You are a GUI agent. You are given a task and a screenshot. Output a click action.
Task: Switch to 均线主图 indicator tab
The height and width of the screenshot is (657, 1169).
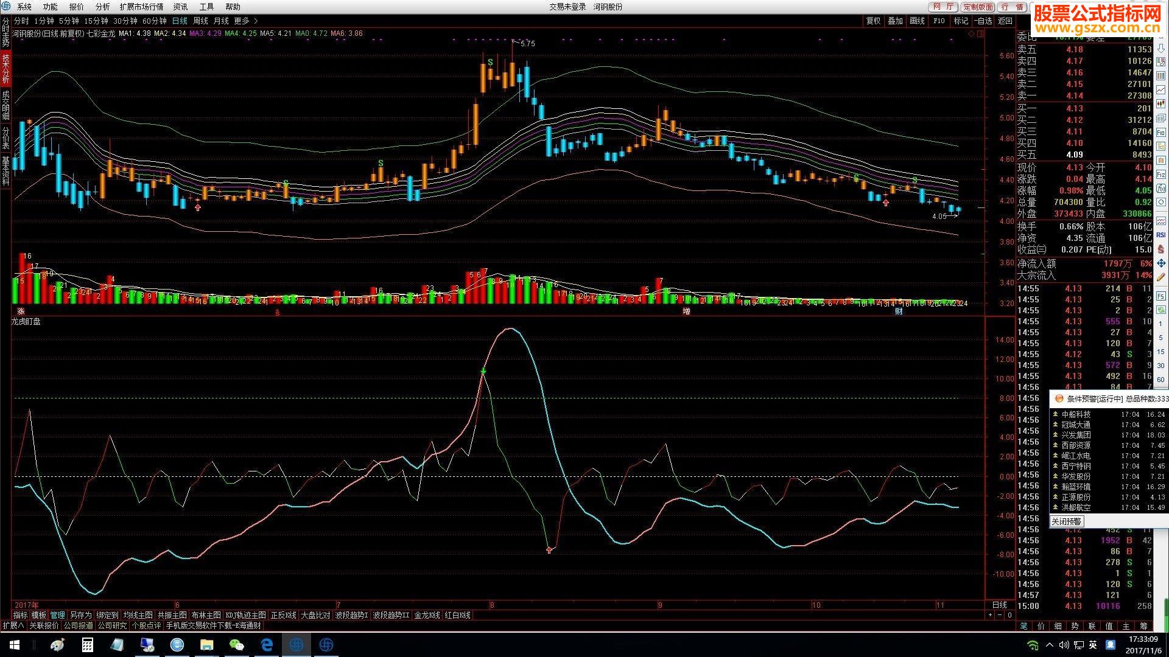[138, 615]
